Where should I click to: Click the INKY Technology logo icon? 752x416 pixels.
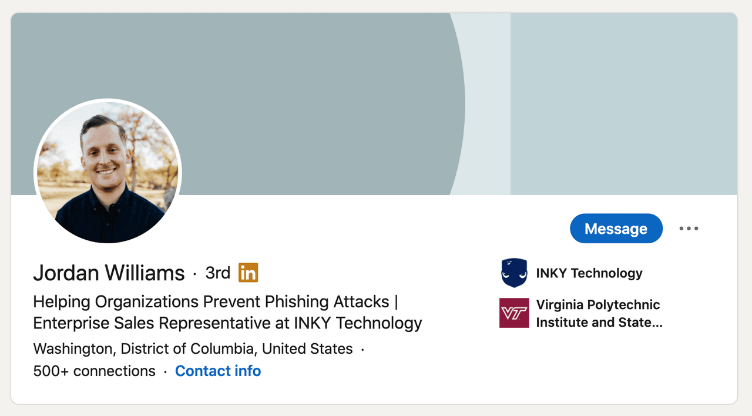click(x=514, y=273)
